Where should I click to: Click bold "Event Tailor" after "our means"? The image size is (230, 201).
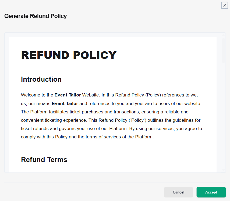65,103
